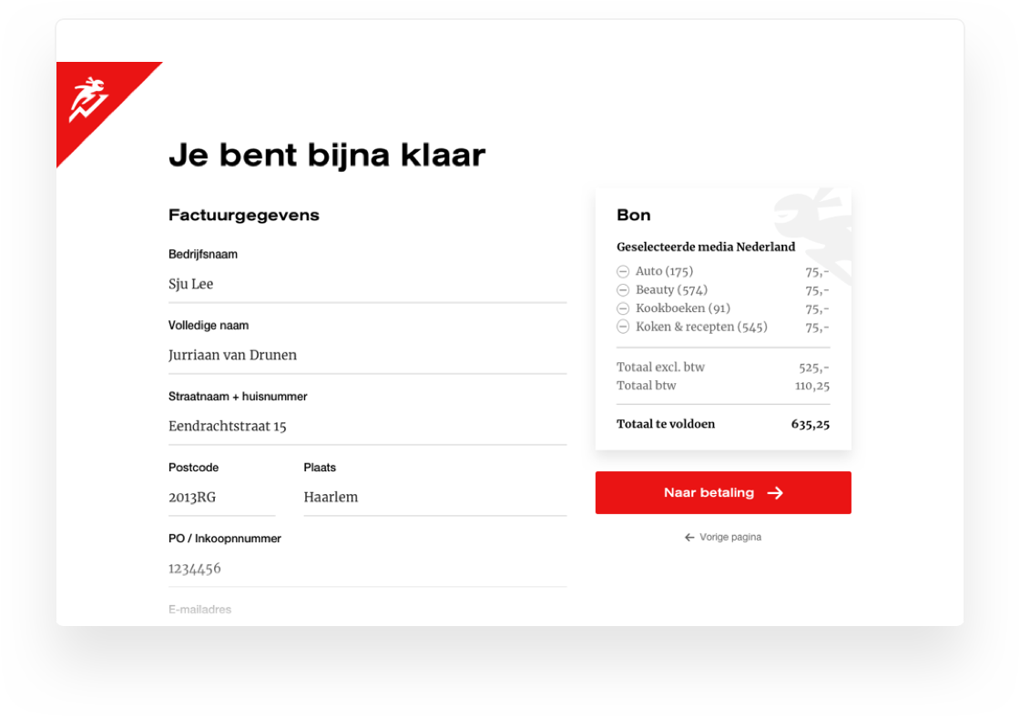The height and width of the screenshot is (717, 1020).
Task: Edit the Plaats field showing Haarlem
Action: [435, 498]
